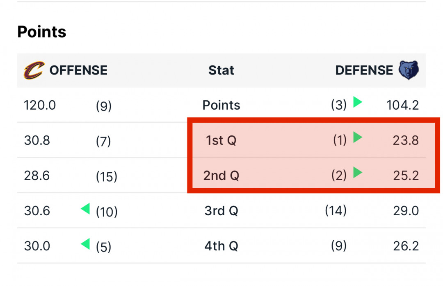Select the 3rd Q stat label
Viewport: 443px width, 286px height.
(221, 211)
